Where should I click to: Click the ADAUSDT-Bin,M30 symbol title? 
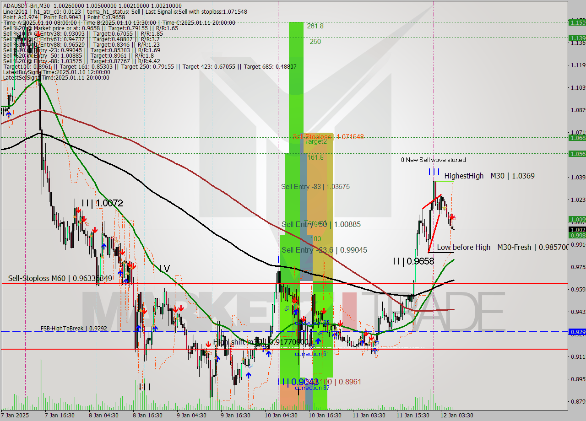coord(27,6)
